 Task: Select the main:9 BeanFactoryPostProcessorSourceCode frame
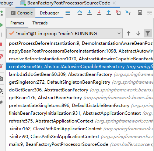pos(80,144)
